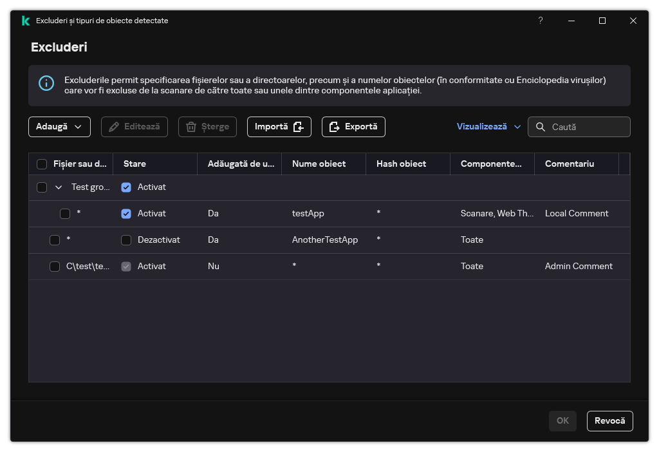Collapse the Test group row chevron
Image resolution: width=659 pixels, height=452 pixels.
pyautogui.click(x=59, y=187)
